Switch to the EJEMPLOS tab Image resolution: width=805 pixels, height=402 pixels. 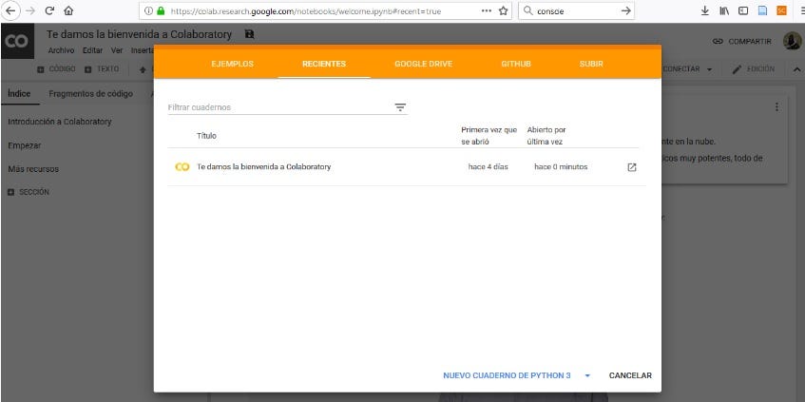click(x=232, y=65)
